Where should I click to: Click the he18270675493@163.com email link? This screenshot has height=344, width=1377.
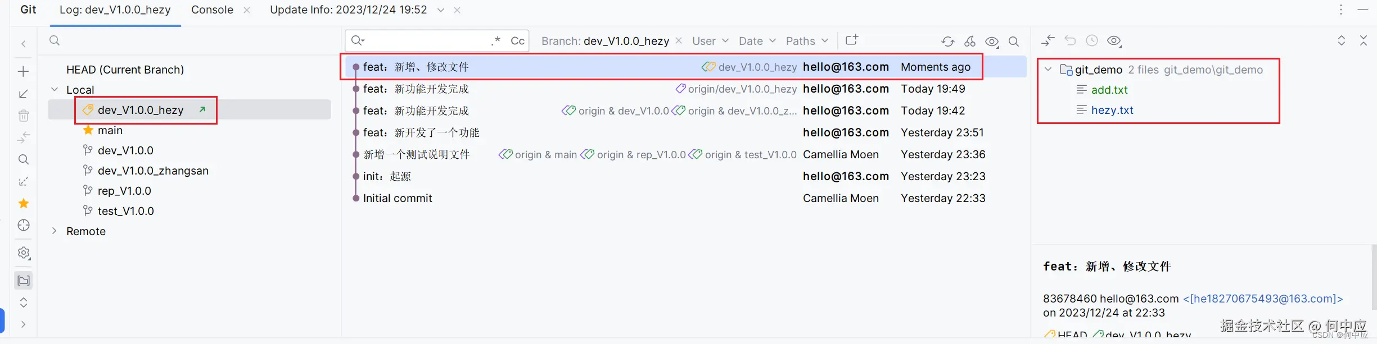coord(1263,299)
